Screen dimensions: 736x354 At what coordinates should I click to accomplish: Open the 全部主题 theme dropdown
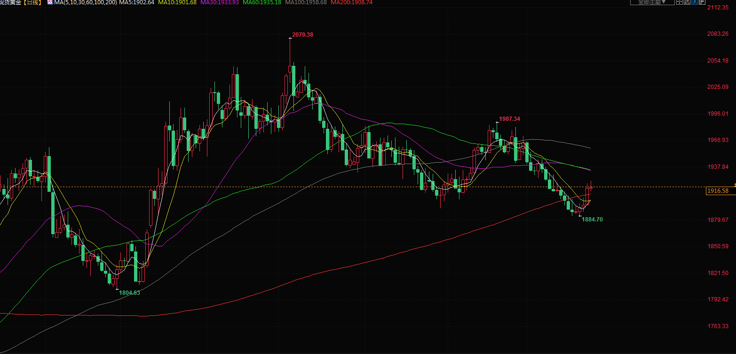click(652, 2)
